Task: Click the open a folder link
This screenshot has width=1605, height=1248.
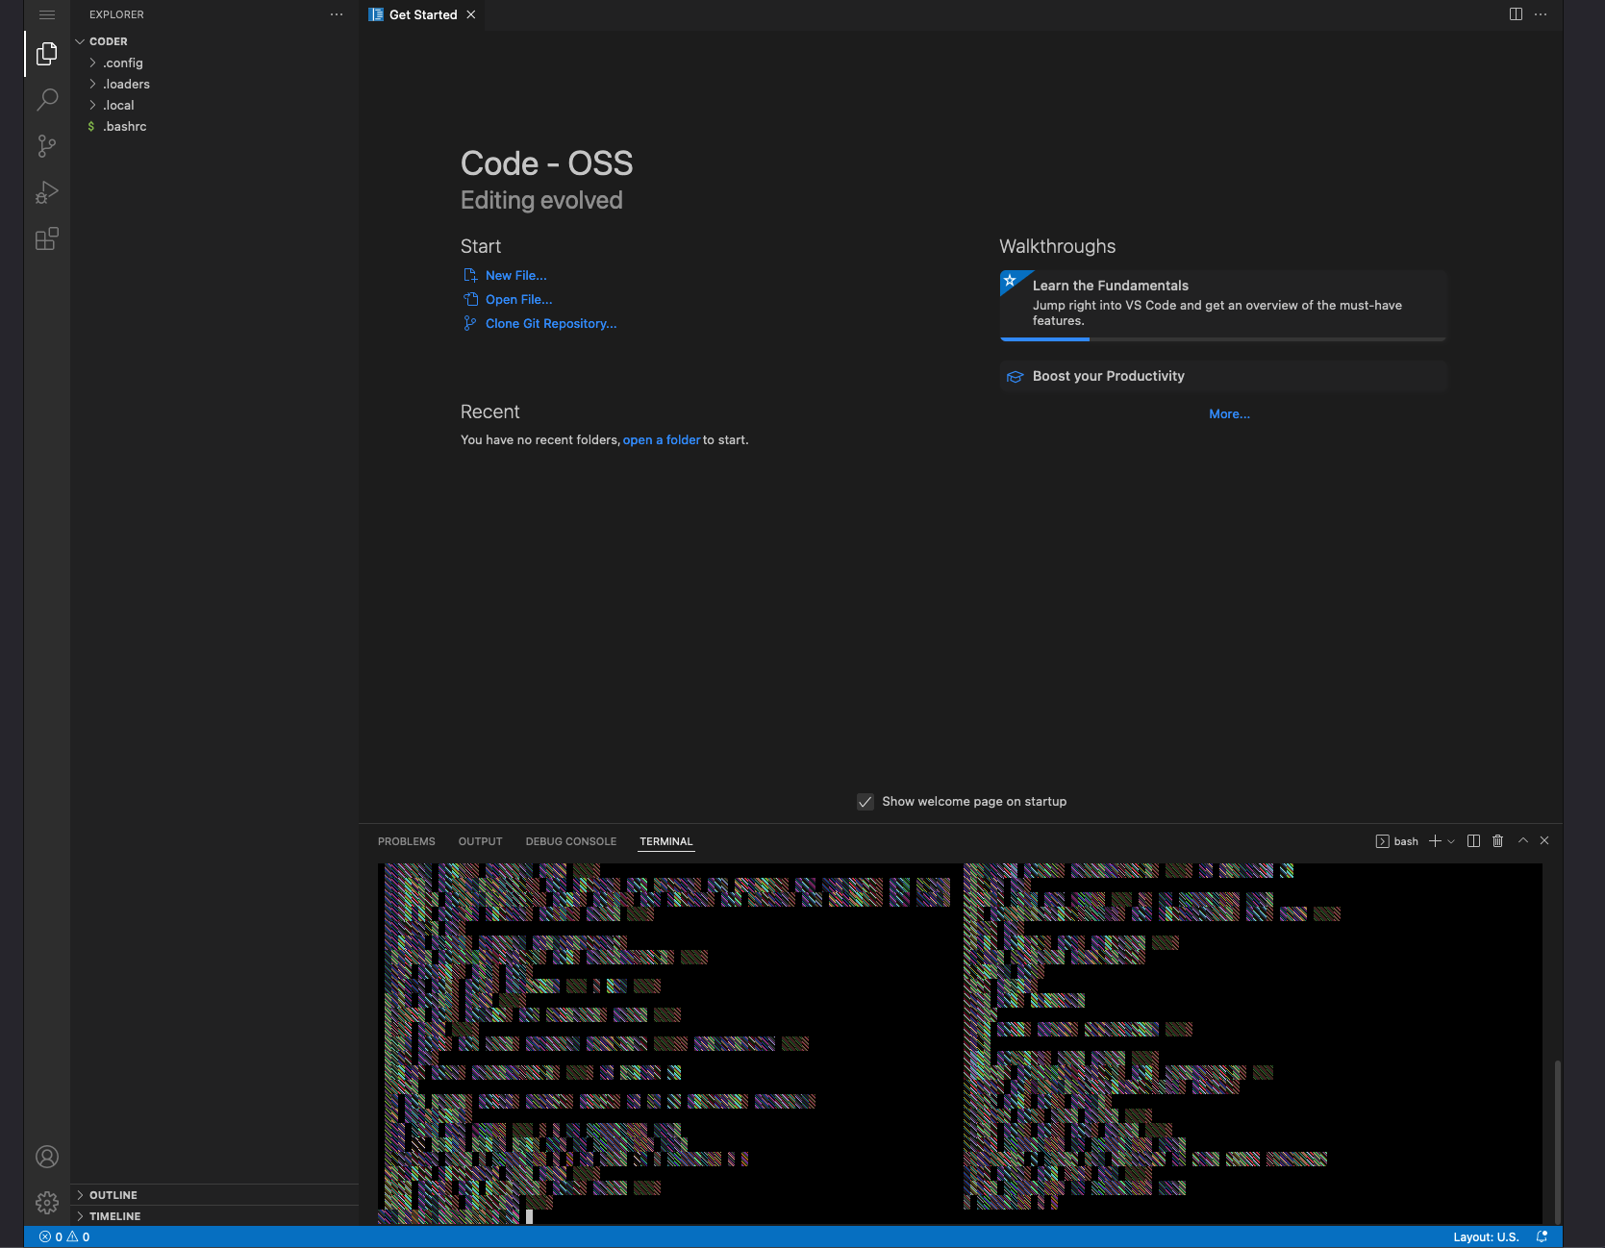Action: [661, 439]
